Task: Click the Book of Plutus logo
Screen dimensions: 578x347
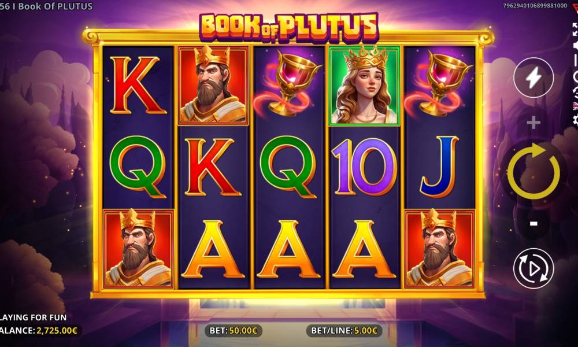Action: coord(289,27)
